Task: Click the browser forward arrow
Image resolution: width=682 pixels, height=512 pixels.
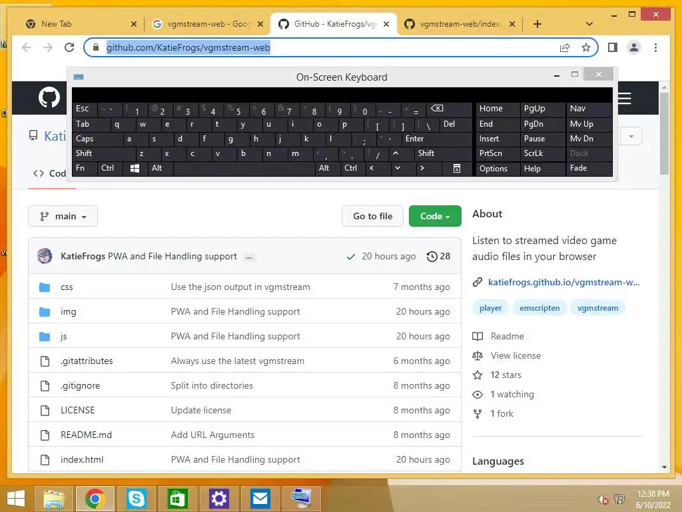Action: [48, 47]
